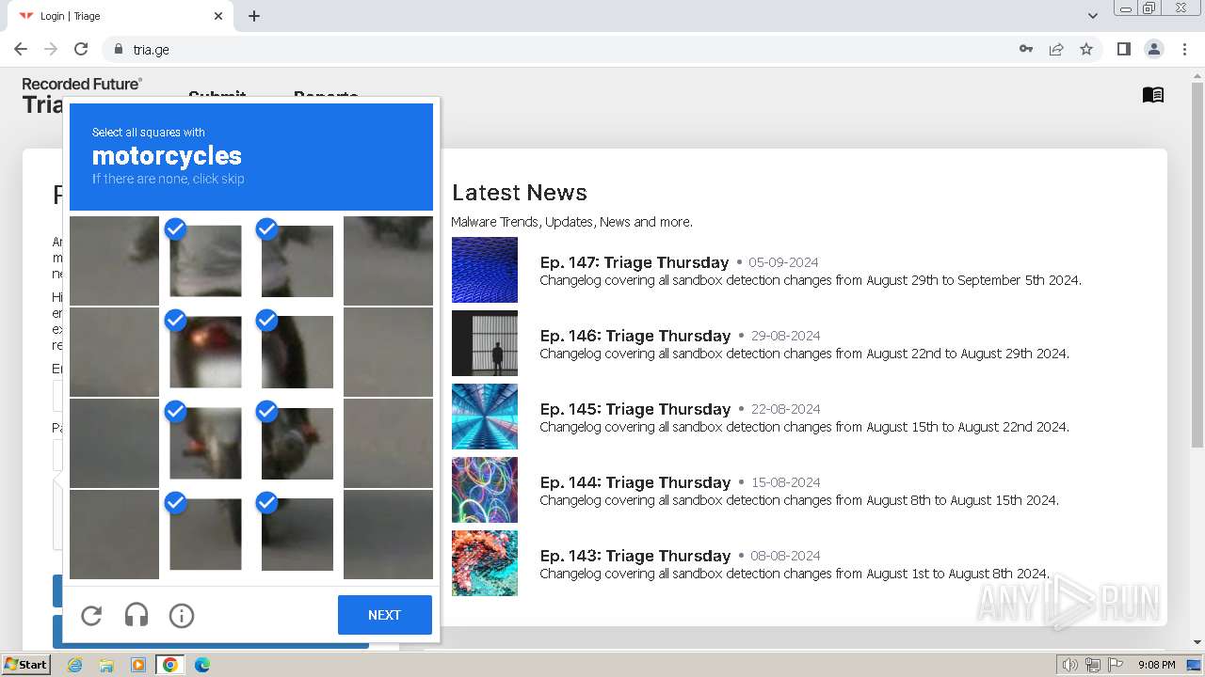1205x677 pixels.
Task: Click the clock showing 9:08 PM
Action: click(x=1156, y=665)
